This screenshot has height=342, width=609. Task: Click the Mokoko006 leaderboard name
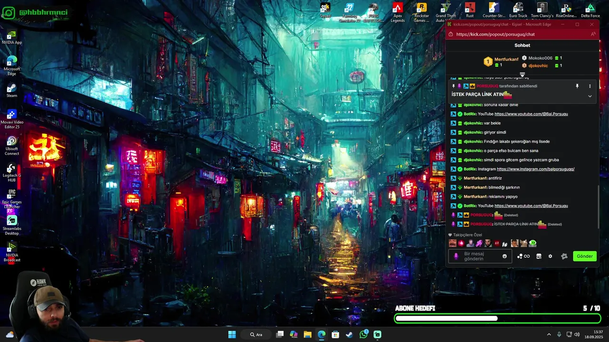pos(540,58)
